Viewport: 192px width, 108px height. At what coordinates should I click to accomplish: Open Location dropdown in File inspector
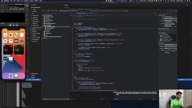pyautogui.click(x=171, y=20)
